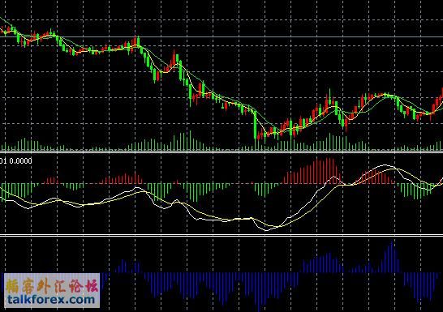Click the Chinese forum logo text
Viewport: 443px width, 312px height.
(52, 285)
